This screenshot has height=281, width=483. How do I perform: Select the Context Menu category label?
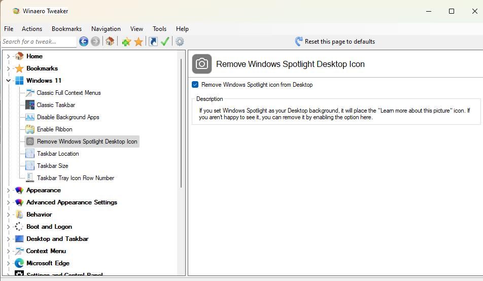pyautogui.click(x=46, y=251)
